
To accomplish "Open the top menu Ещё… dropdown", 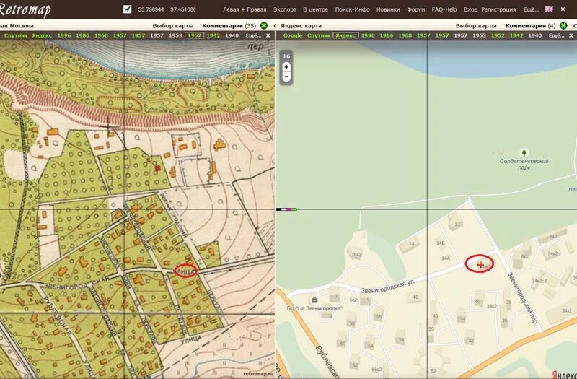I will (531, 9).
